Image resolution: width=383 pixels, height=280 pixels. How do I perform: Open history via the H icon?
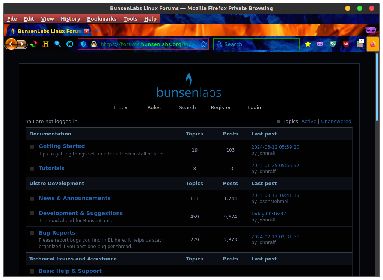[x=46, y=44]
